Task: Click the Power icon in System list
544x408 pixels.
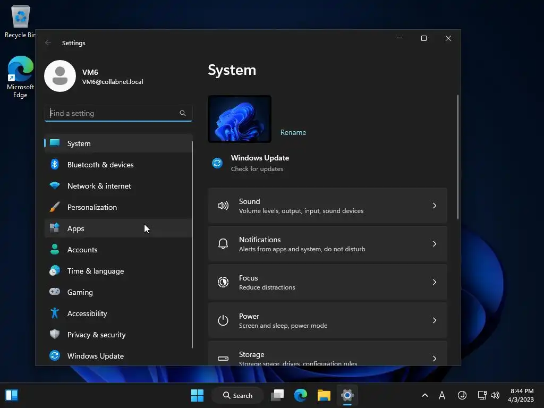Action: click(x=223, y=320)
